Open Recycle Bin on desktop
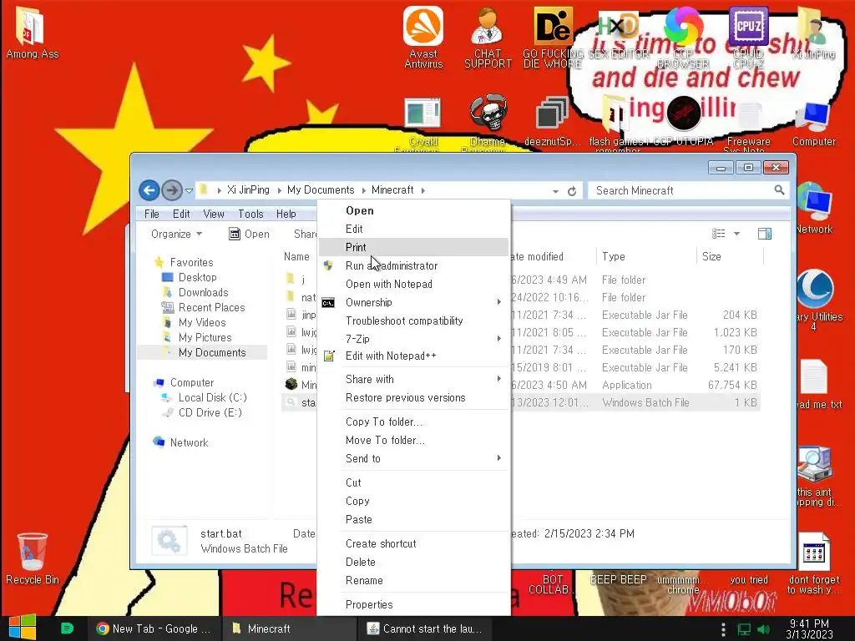This screenshot has width=855, height=641. [33, 558]
